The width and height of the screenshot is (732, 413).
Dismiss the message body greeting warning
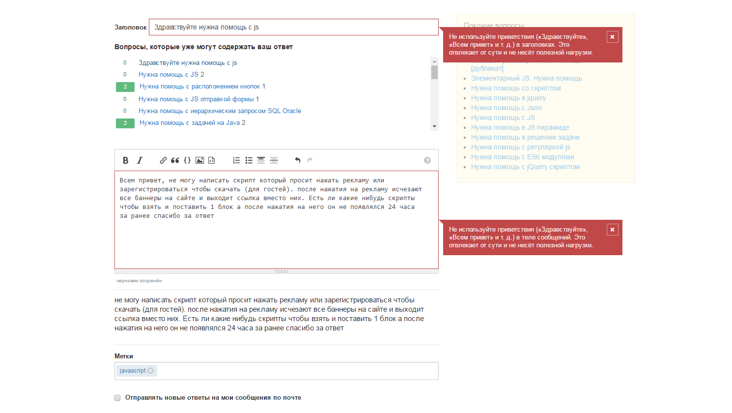[612, 230]
